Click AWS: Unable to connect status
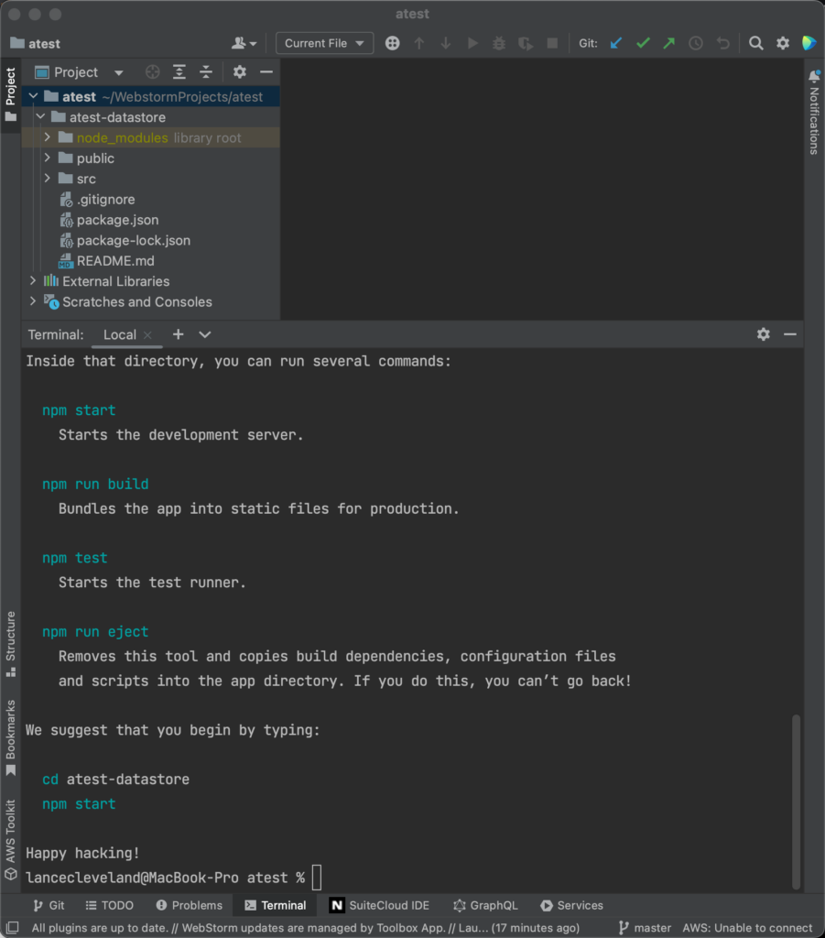 [747, 928]
